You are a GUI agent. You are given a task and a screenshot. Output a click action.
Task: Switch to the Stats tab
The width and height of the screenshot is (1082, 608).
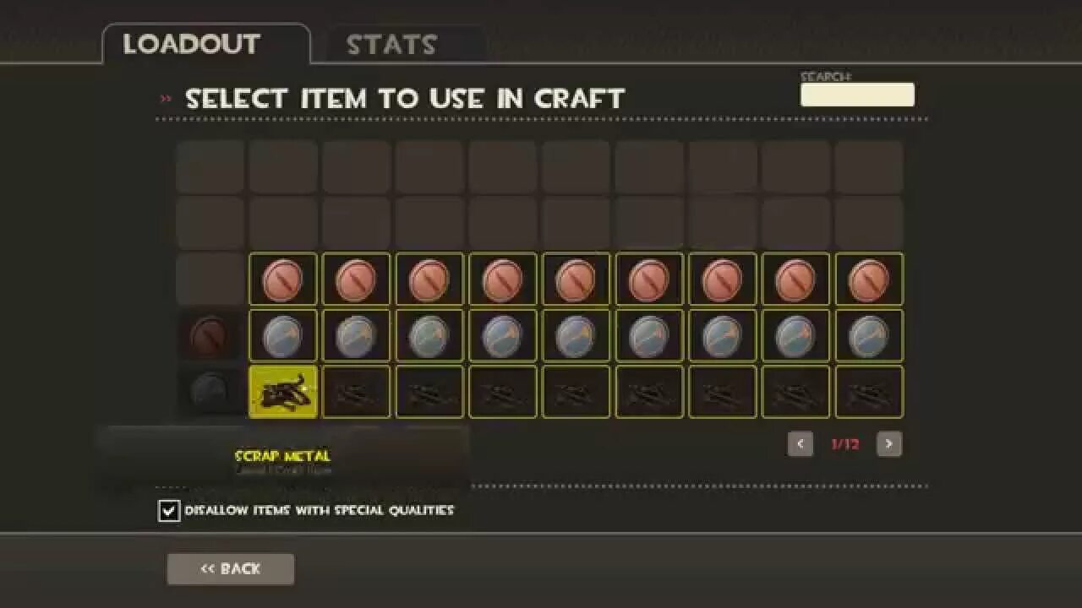click(x=391, y=45)
